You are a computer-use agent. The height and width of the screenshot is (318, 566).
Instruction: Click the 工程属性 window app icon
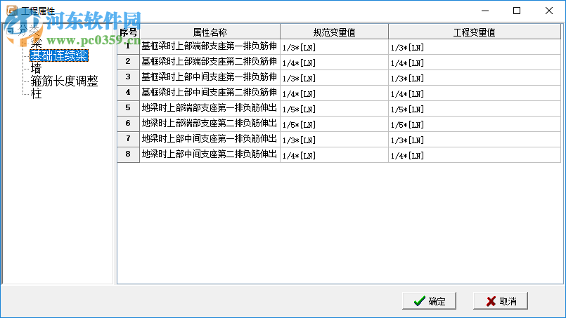pos(11,11)
